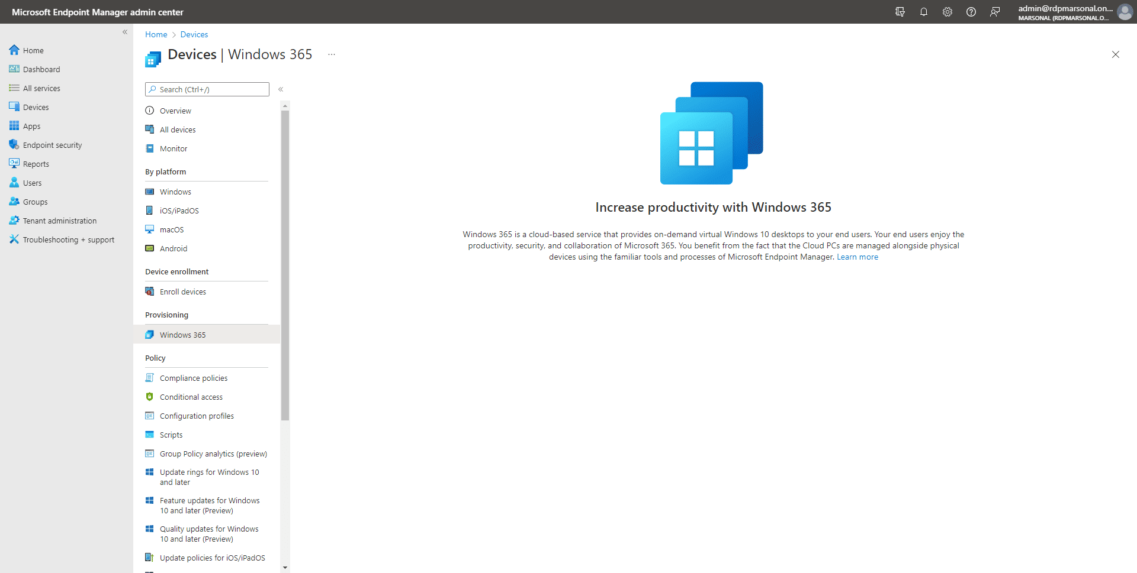Click the Windows platform icon

(x=150, y=192)
